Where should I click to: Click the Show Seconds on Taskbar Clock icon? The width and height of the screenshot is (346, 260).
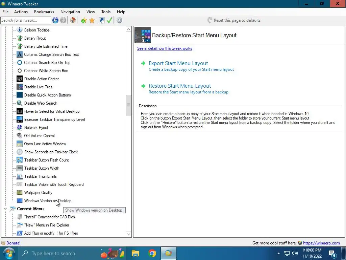tap(20, 152)
